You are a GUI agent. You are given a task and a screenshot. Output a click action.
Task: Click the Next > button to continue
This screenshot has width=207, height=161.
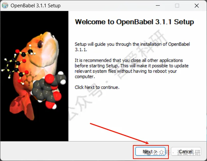coord(150,151)
